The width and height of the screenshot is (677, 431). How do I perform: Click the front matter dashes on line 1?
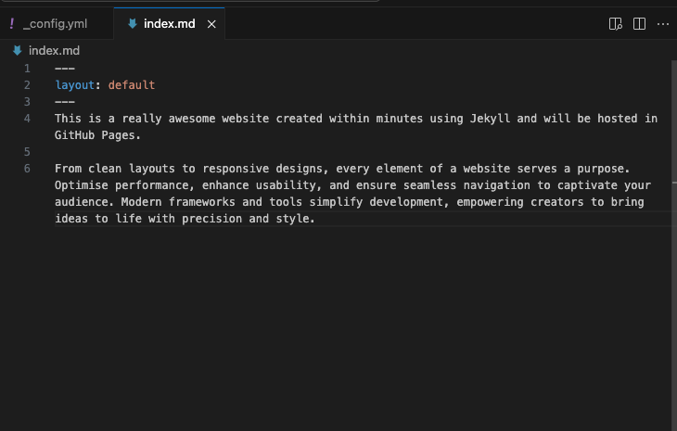pos(65,69)
